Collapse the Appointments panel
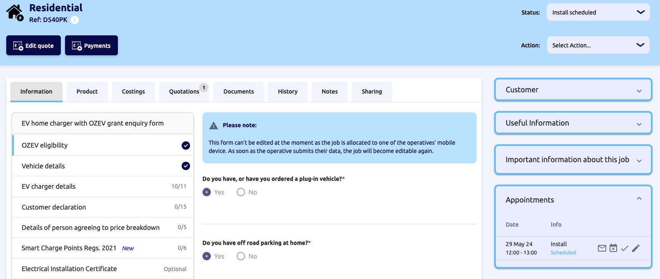660x279 pixels. (639, 199)
